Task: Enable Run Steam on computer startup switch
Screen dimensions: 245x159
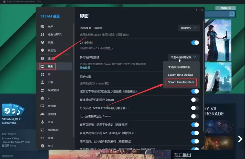Action: tap(195, 100)
